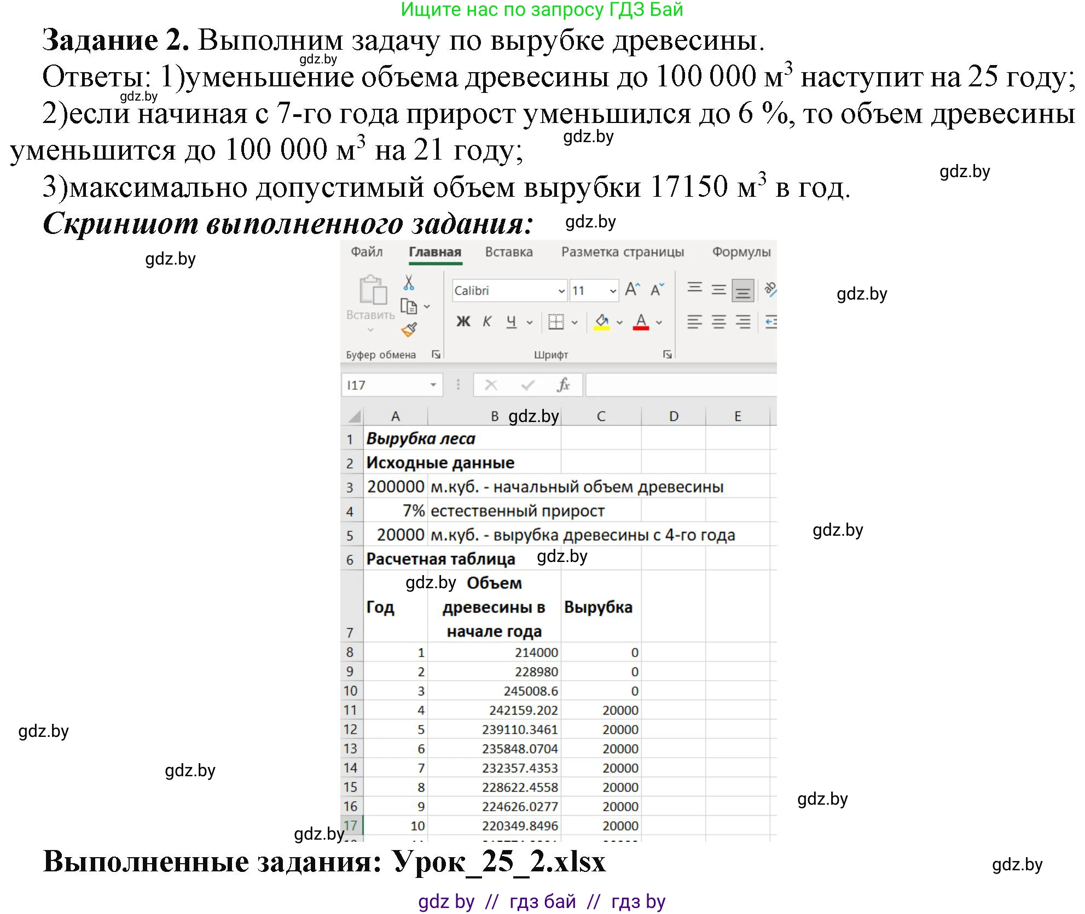Select row 17 header
This screenshot has width=1085, height=914.
tap(351, 825)
